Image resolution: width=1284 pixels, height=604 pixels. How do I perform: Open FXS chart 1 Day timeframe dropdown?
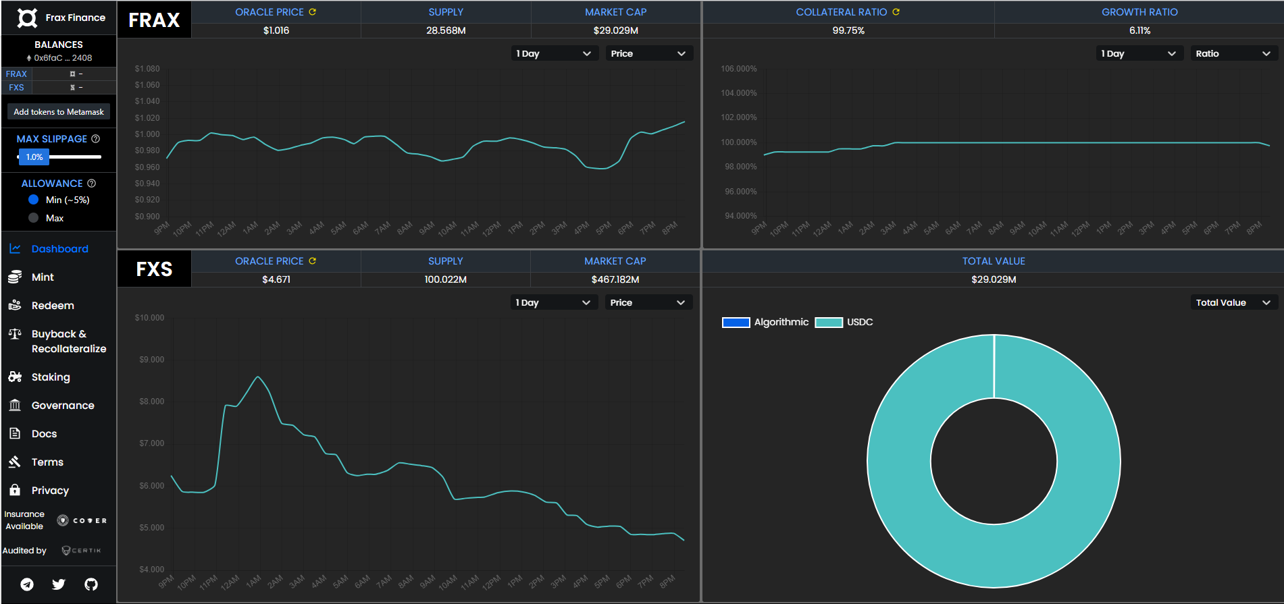coord(554,302)
